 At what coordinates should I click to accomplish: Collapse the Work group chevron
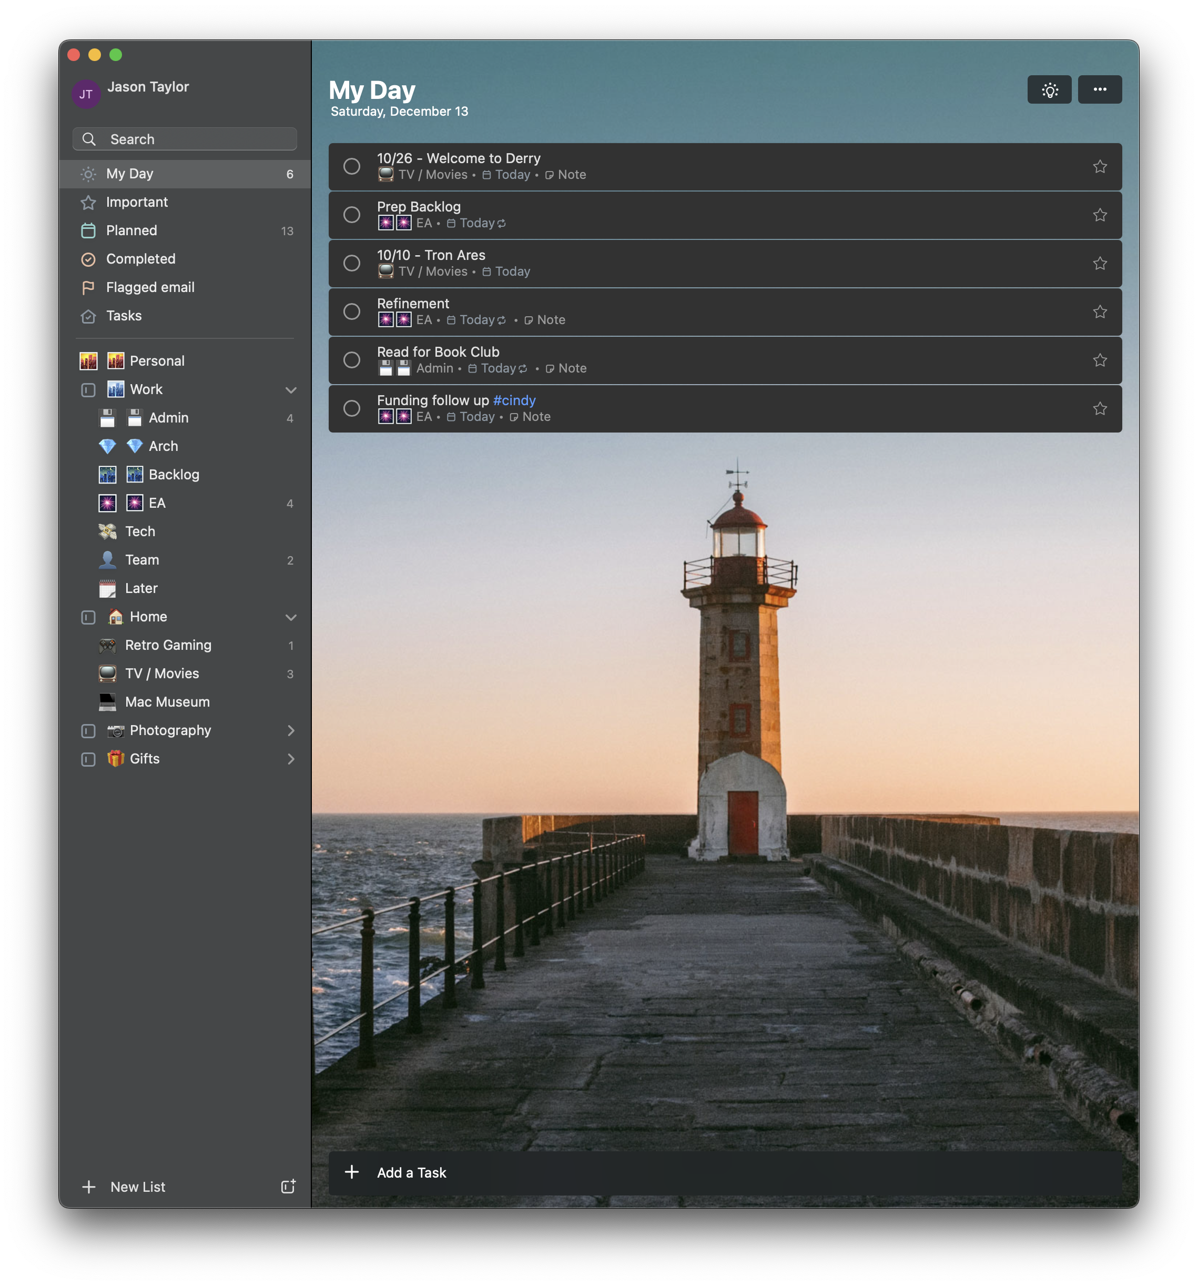pos(291,390)
